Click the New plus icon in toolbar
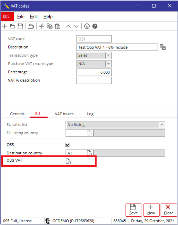178x225 pixels. (5, 26)
